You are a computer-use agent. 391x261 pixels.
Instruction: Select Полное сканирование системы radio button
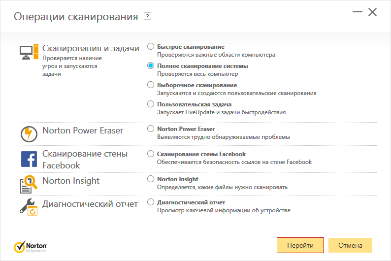[x=151, y=65]
